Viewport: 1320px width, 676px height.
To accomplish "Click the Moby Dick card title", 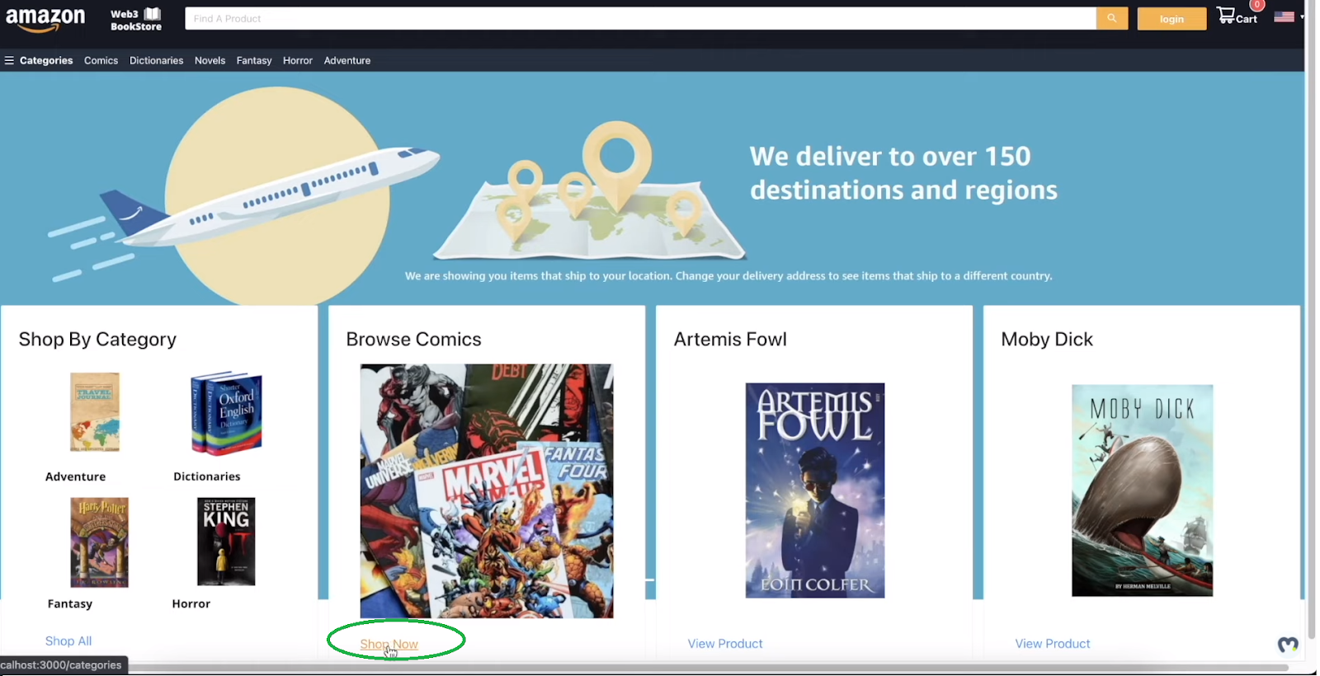I will click(1047, 339).
